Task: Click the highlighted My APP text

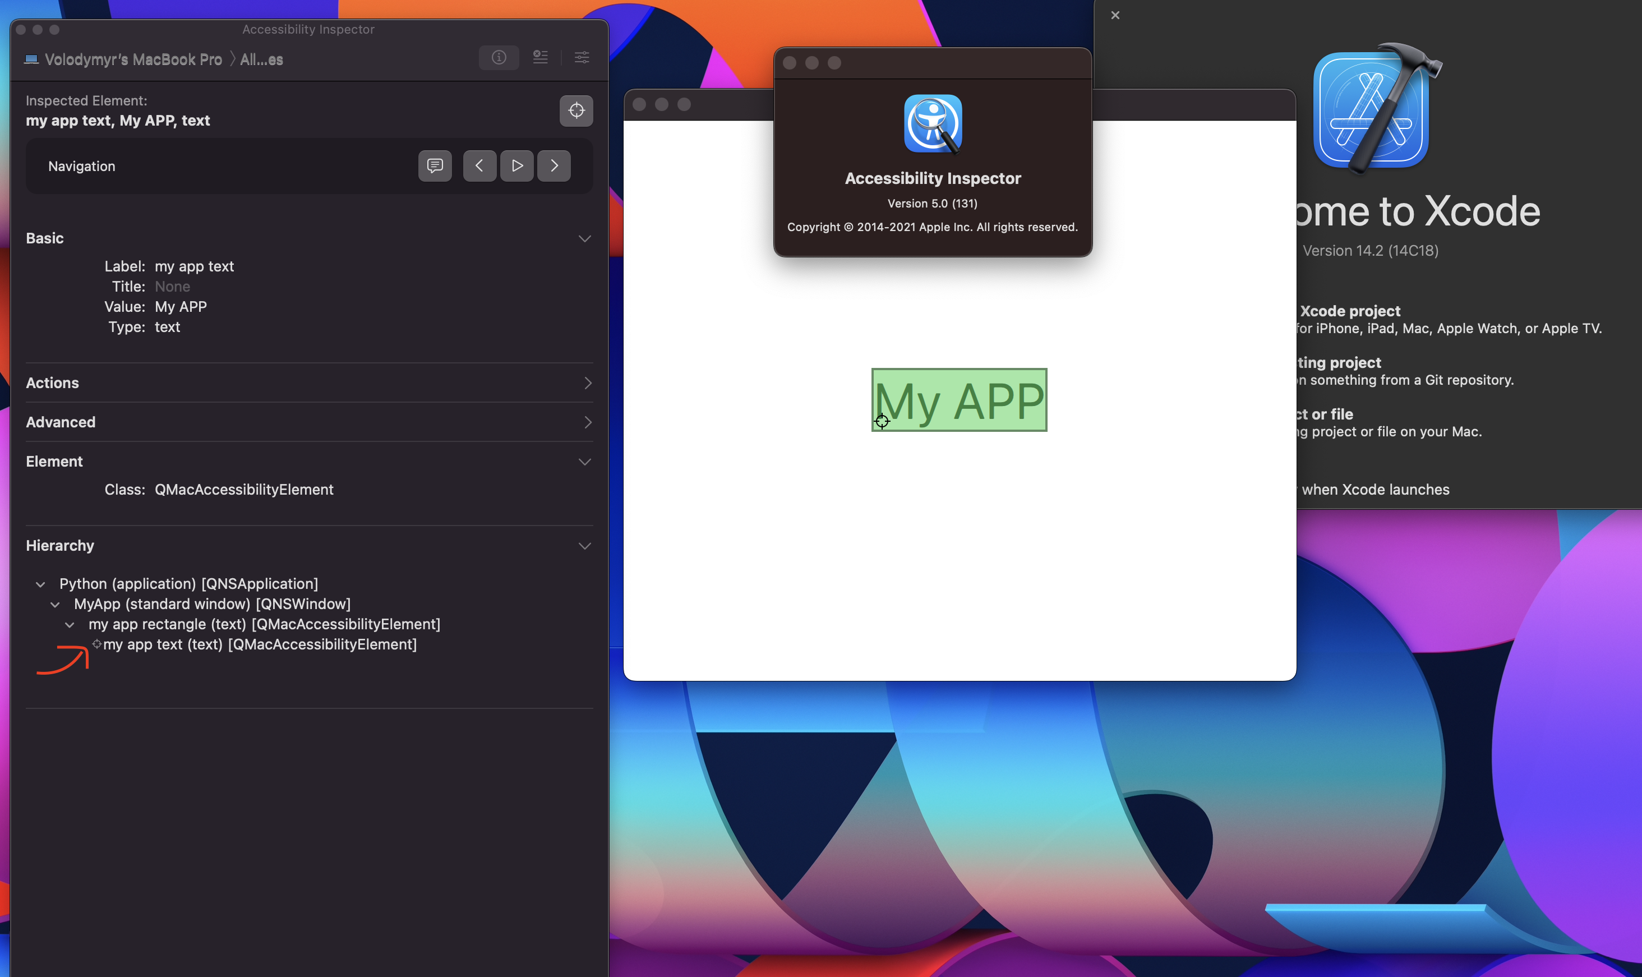Action: pyautogui.click(x=959, y=400)
